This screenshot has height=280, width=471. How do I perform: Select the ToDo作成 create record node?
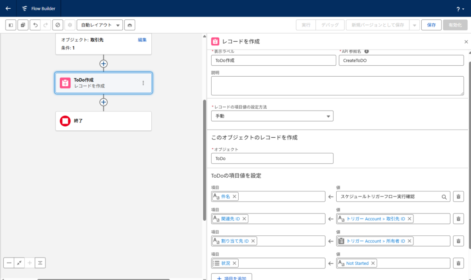coord(103,83)
